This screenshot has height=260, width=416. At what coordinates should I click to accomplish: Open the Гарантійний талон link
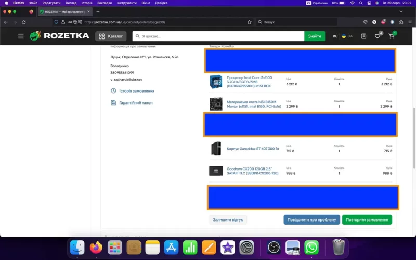point(136,103)
